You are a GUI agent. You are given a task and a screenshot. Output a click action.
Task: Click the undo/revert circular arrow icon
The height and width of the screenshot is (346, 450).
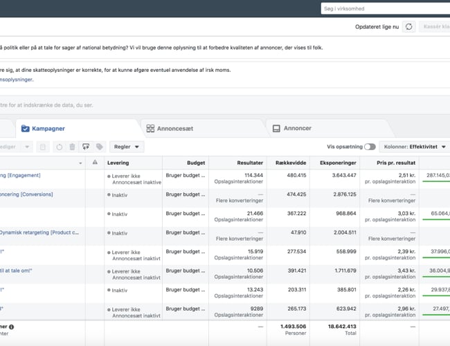click(59, 147)
